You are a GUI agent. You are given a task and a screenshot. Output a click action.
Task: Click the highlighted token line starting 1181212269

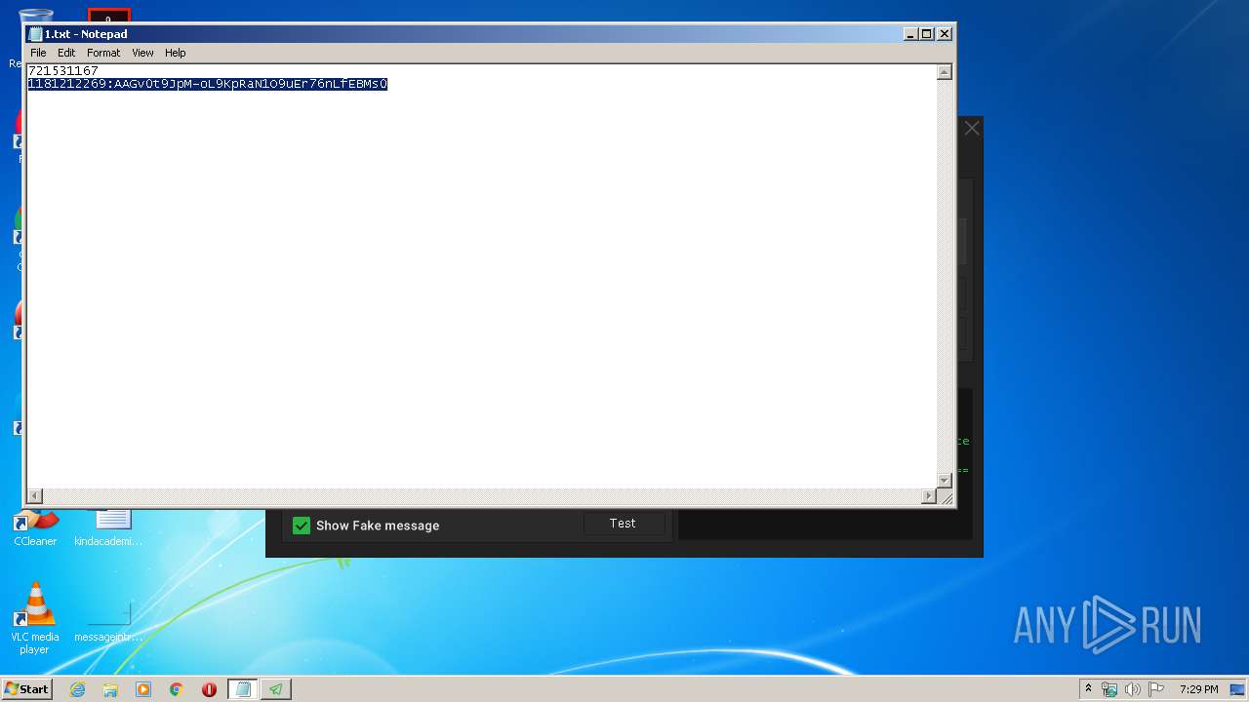coord(208,85)
